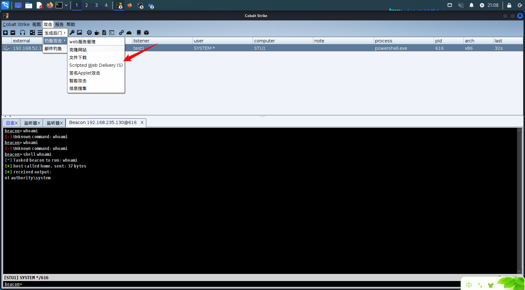Switch to workspace 2
Screen dimensions: 525x290
click(87, 5)
